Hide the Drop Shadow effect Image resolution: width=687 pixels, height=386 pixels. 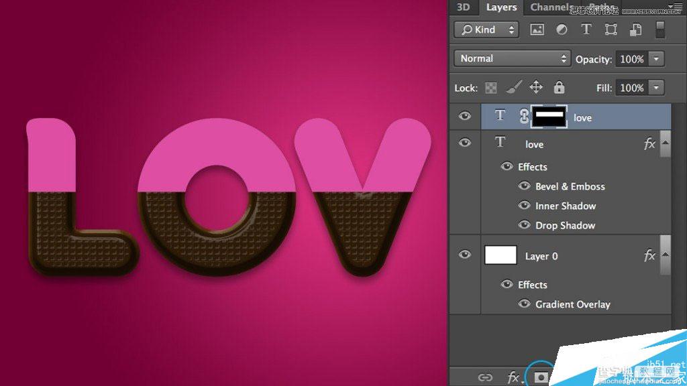click(x=525, y=225)
